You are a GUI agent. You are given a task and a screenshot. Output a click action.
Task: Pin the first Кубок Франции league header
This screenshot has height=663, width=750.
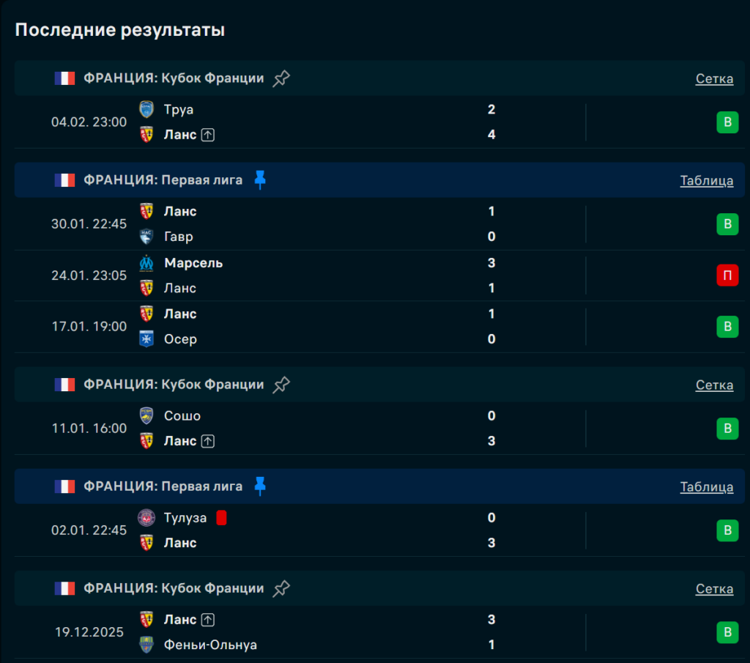281,78
